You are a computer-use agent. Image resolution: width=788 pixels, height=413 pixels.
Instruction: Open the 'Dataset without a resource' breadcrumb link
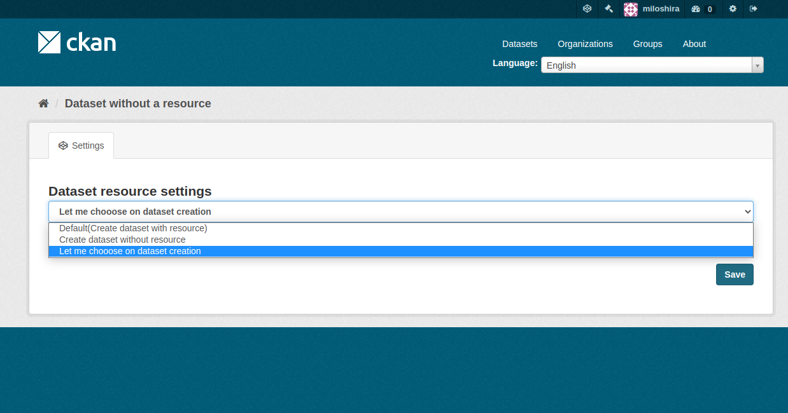[x=137, y=103]
